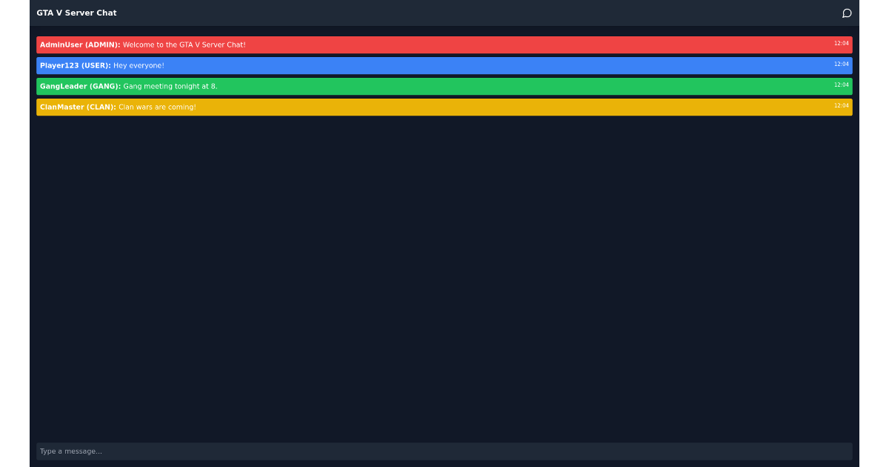Viewport: 889px width, 467px height.
Task: Focus the 'Type a message...' input field
Action: click(444, 451)
